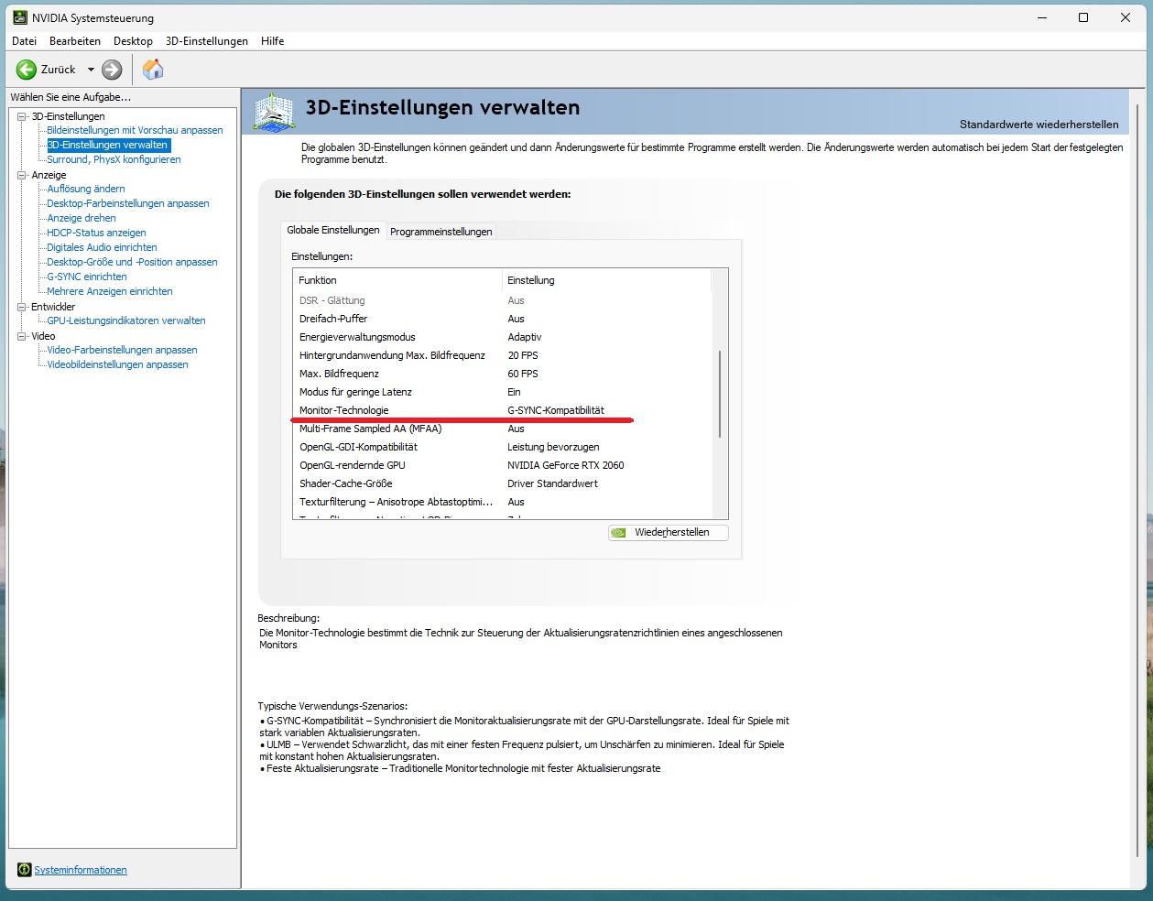Open Surround, PhysX konfigurieren
Image resolution: width=1153 pixels, height=901 pixels.
click(114, 159)
